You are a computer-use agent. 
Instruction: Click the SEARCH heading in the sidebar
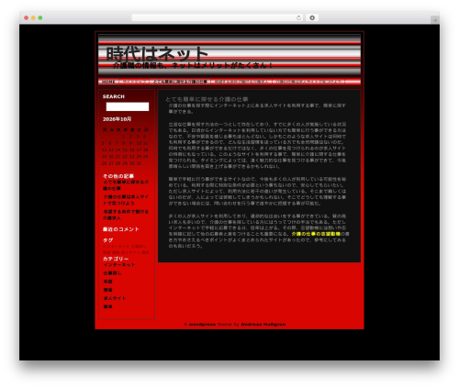coord(114,96)
